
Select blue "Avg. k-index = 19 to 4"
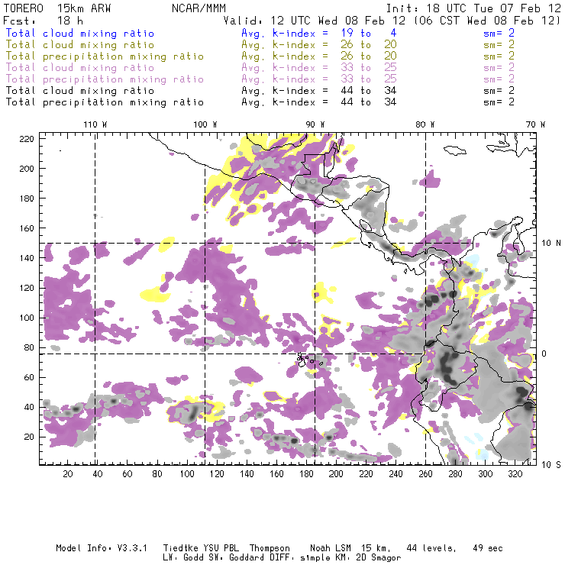pos(319,33)
